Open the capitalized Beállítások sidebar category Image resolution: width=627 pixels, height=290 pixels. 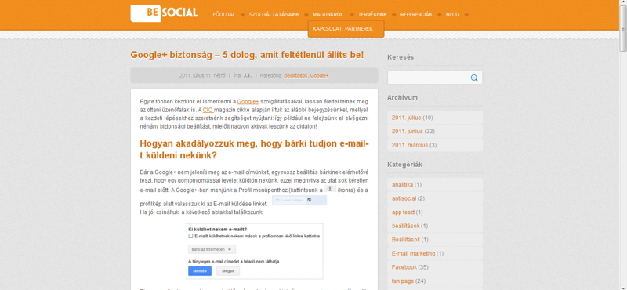(406, 240)
